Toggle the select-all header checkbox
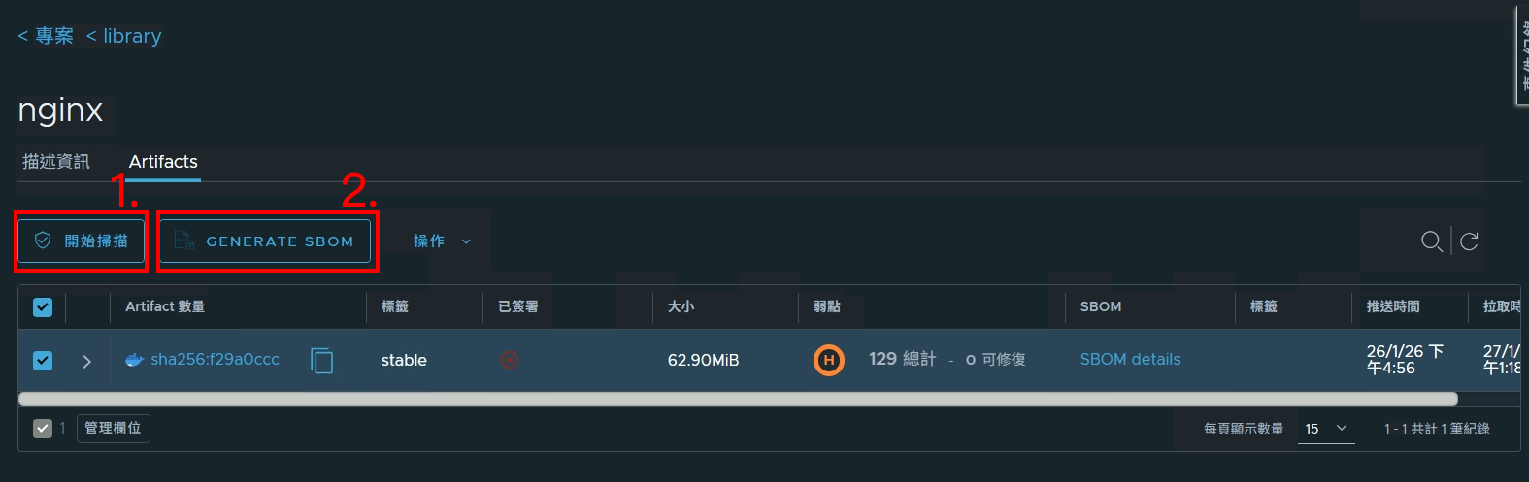The width and height of the screenshot is (1529, 482). click(43, 307)
